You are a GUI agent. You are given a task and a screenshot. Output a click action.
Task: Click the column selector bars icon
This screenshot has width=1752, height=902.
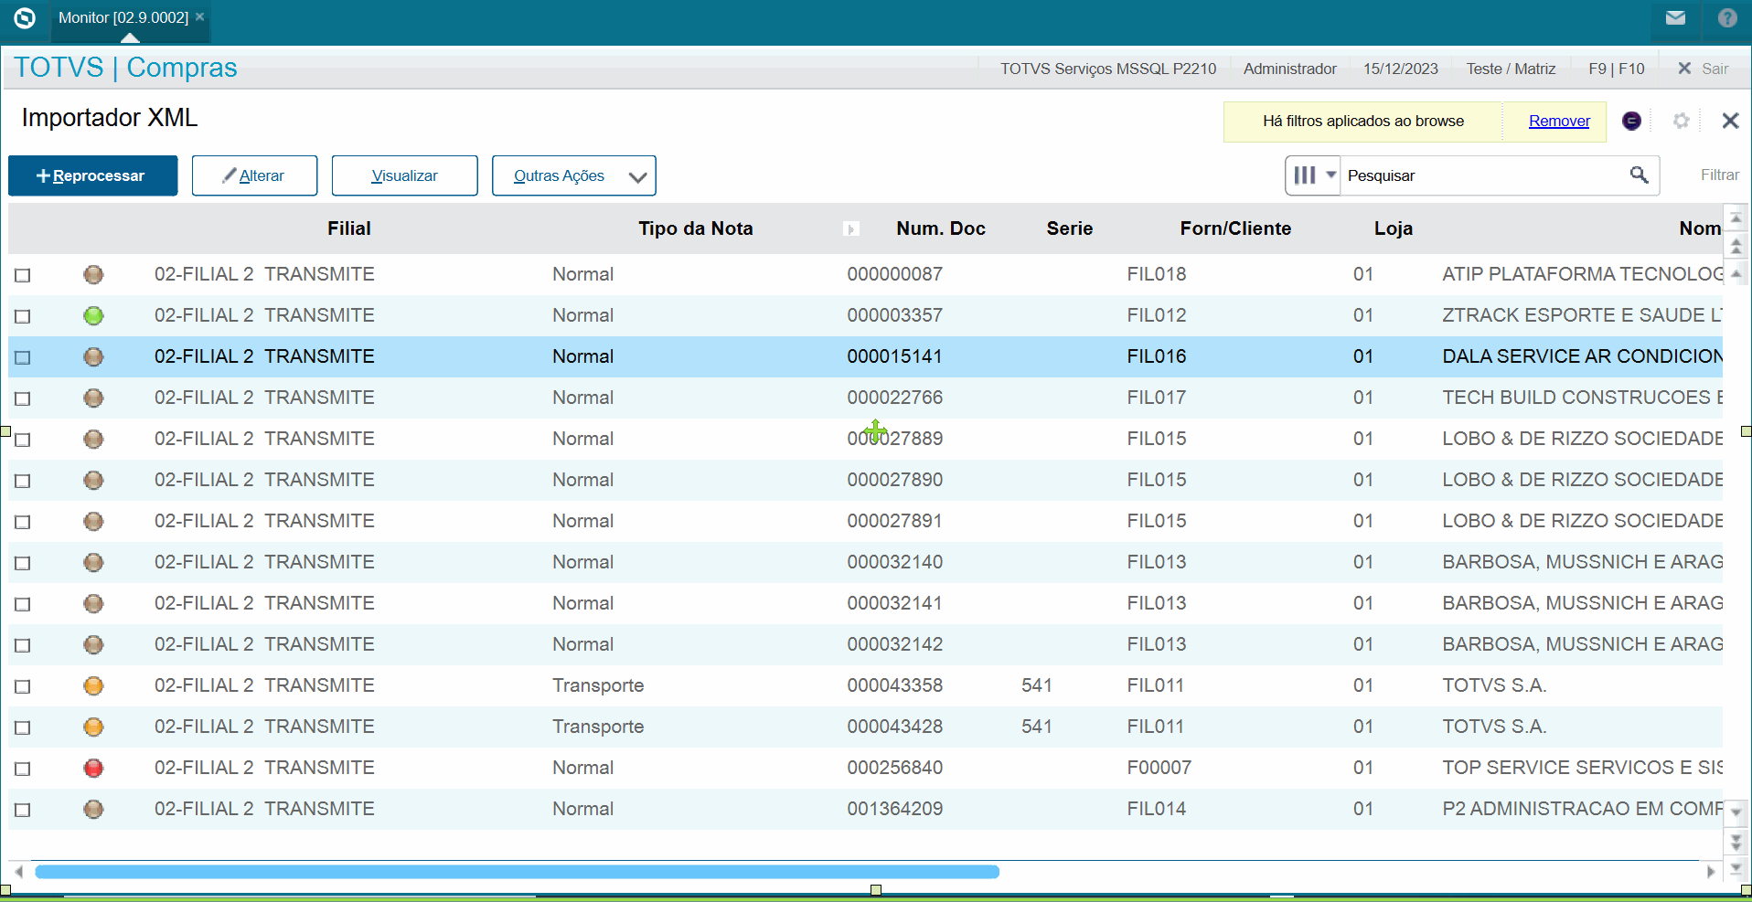(x=1305, y=175)
